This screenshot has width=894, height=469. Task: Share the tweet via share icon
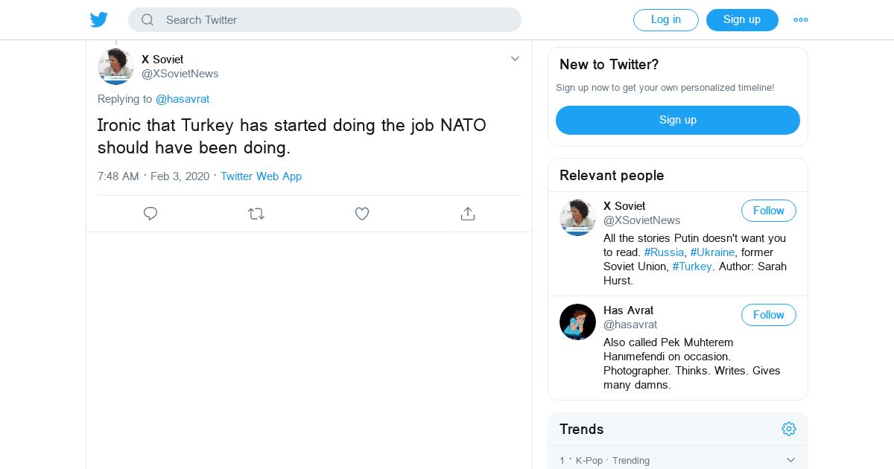pos(468,214)
